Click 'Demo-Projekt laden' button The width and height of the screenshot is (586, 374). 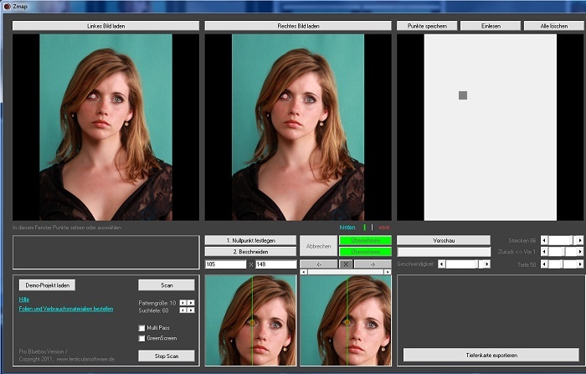tap(46, 284)
